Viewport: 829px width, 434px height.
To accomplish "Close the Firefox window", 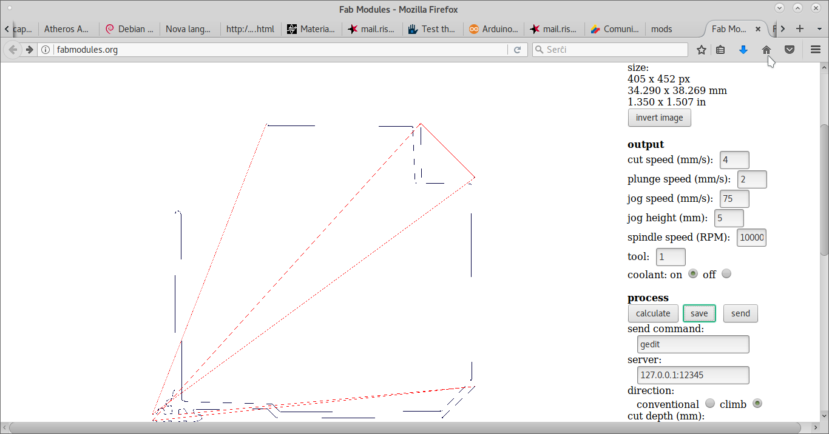I will pyautogui.click(x=816, y=8).
